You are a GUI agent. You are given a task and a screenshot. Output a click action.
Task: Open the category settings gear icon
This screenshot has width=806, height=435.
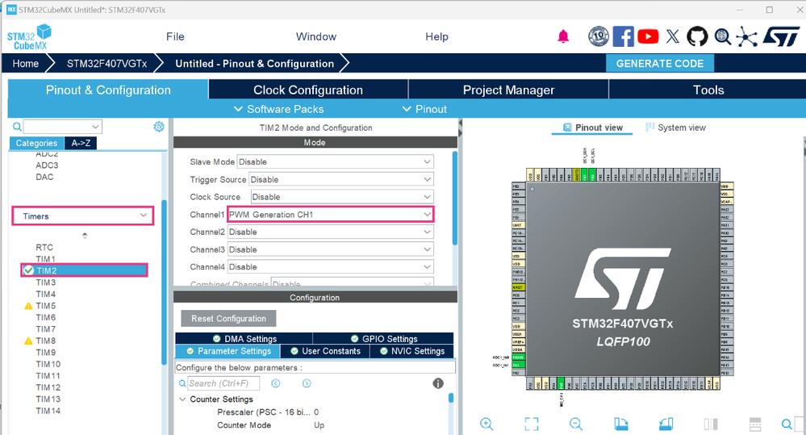159,127
